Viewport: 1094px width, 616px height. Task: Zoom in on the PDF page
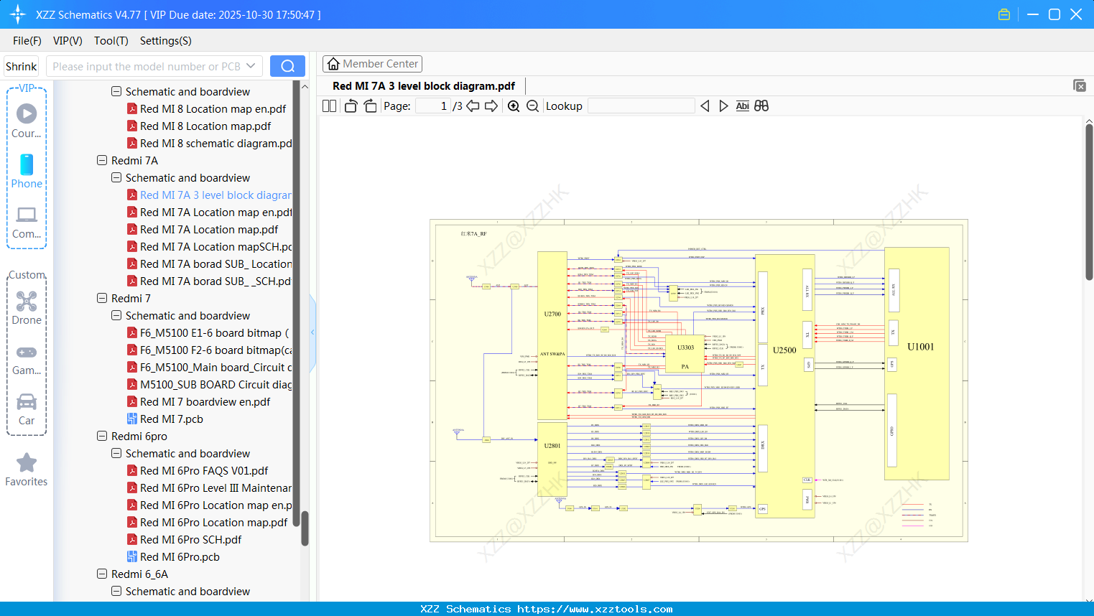514,106
